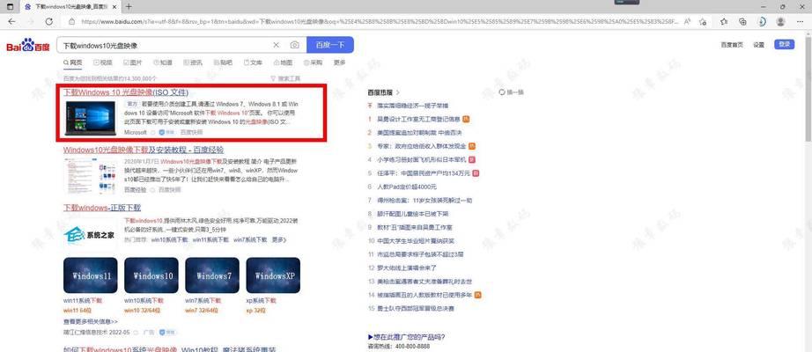Click the 想在此推广您的产品吗? link
Viewport: 812px width, 352px height.
406,337
